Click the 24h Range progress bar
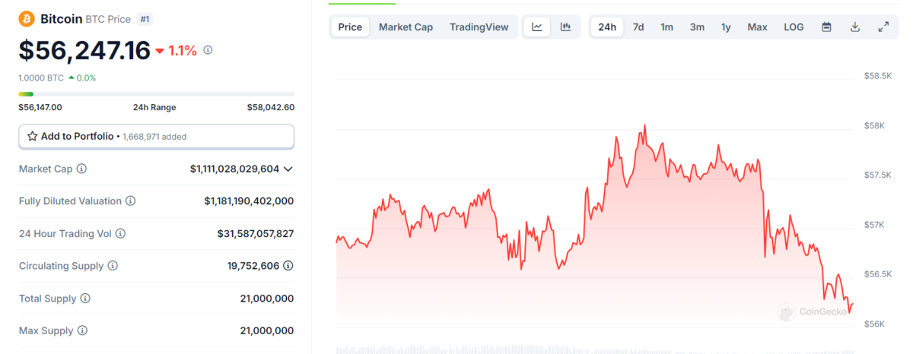 tap(156, 94)
